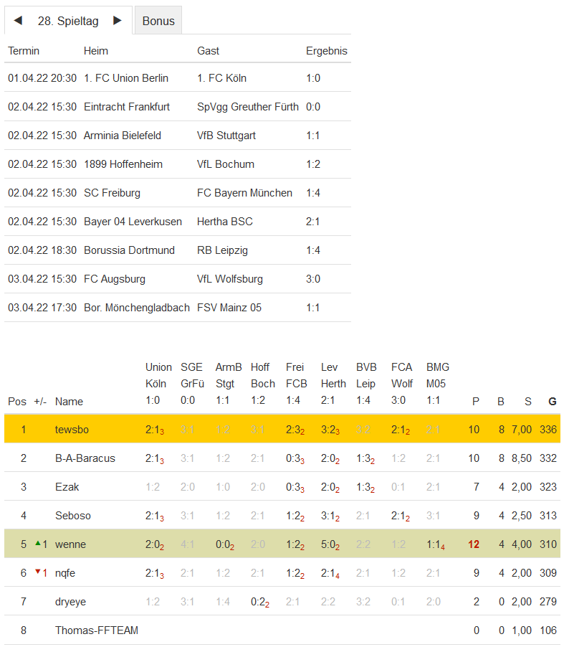The image size is (564, 652).
Task: Sort standings by the G column header
Action: [552, 402]
